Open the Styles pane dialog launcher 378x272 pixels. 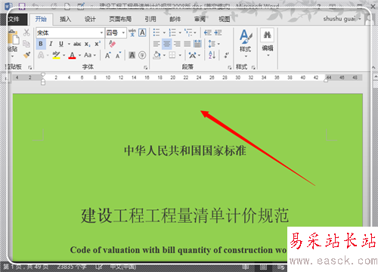click(x=253, y=67)
